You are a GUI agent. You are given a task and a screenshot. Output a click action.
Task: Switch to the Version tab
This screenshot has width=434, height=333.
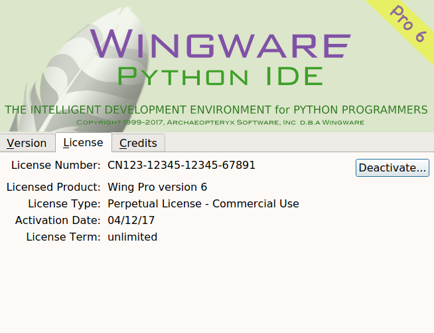[x=27, y=143]
